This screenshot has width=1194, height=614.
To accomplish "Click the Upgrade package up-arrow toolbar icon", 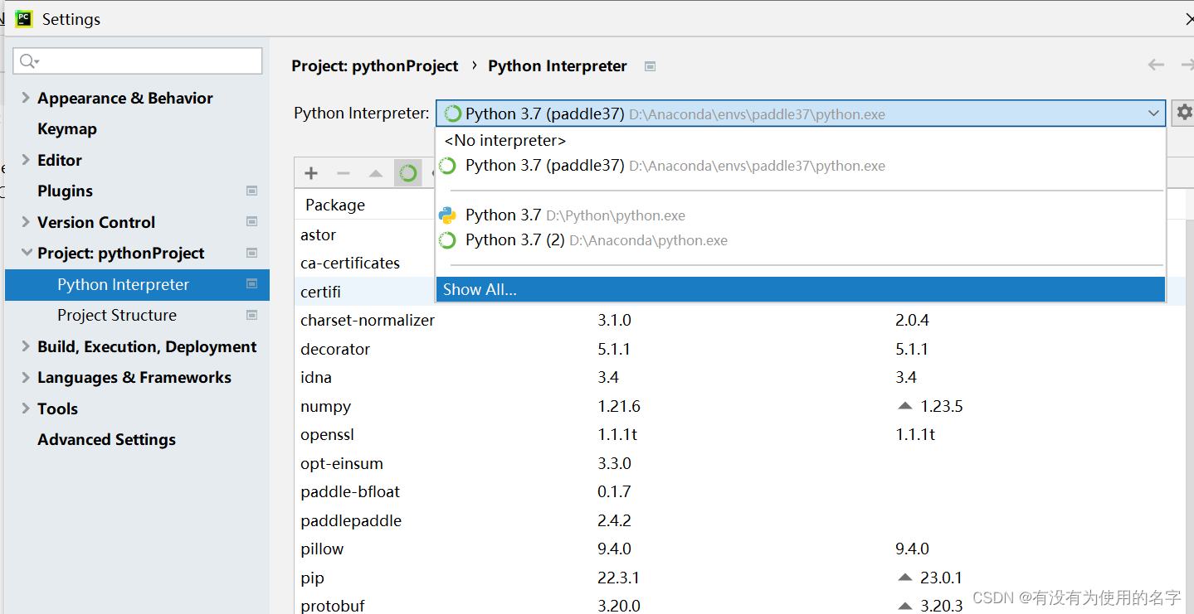I will pos(376,173).
